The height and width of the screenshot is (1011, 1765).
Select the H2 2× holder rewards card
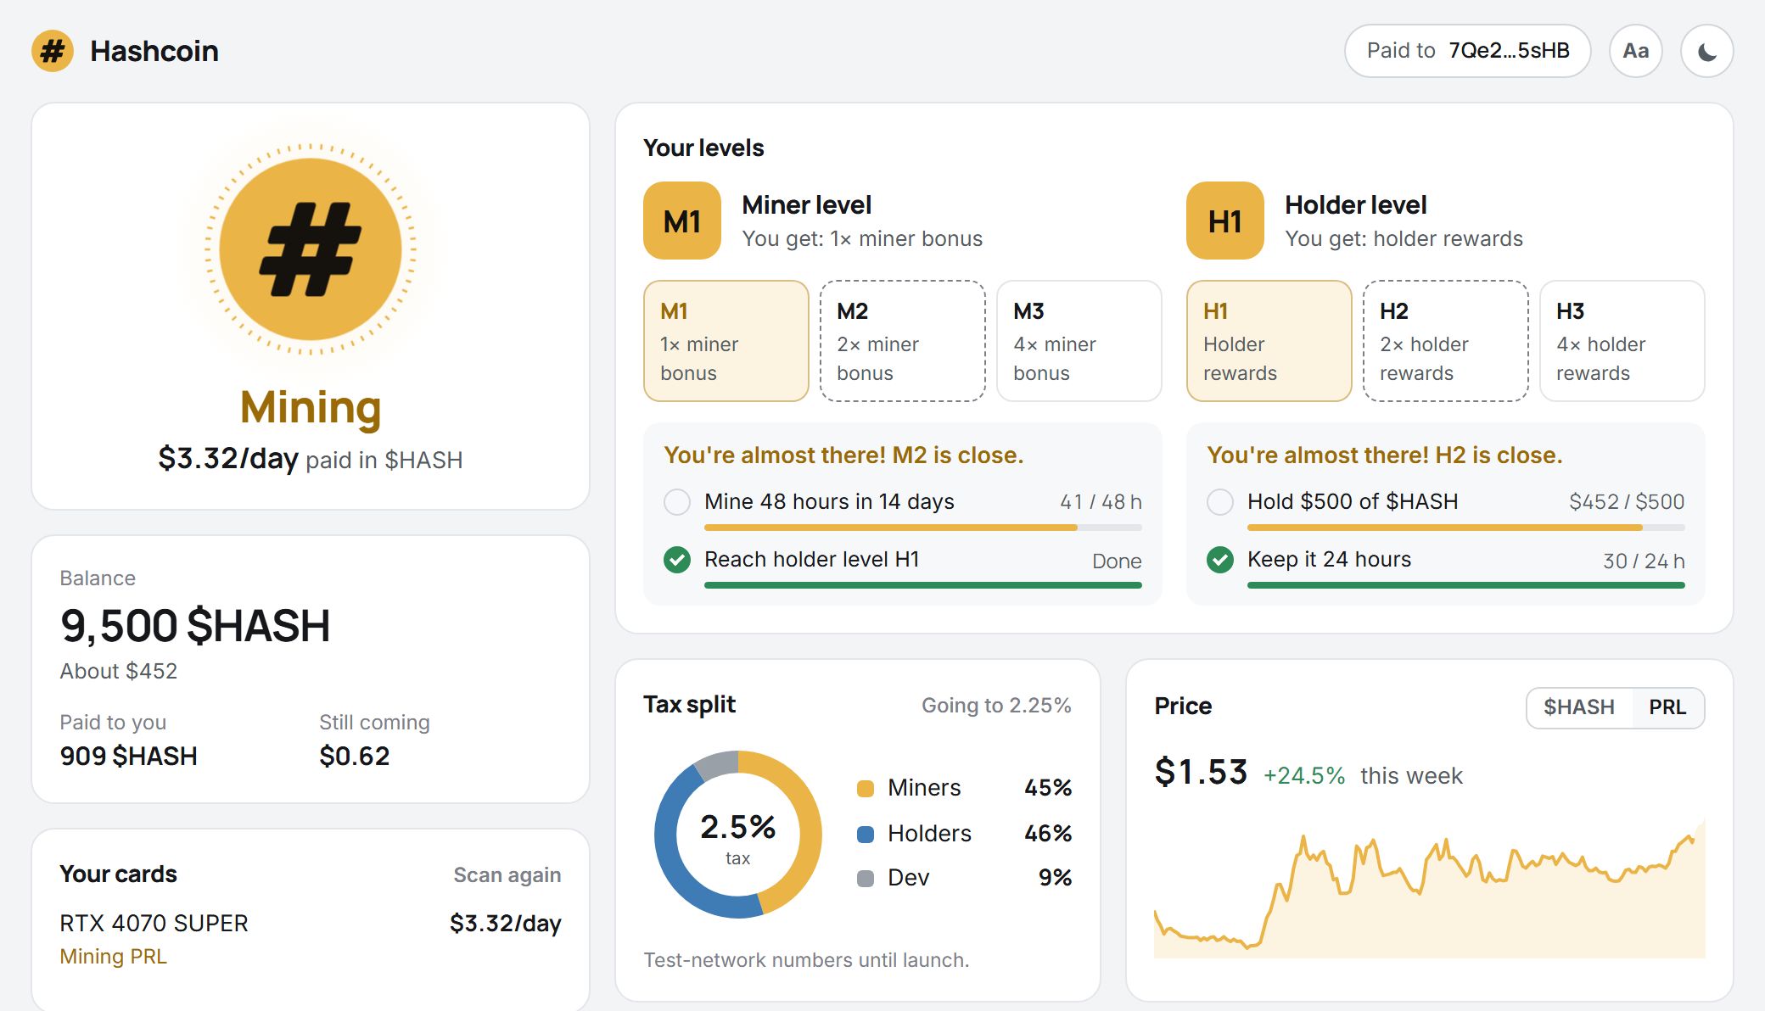[1446, 341]
